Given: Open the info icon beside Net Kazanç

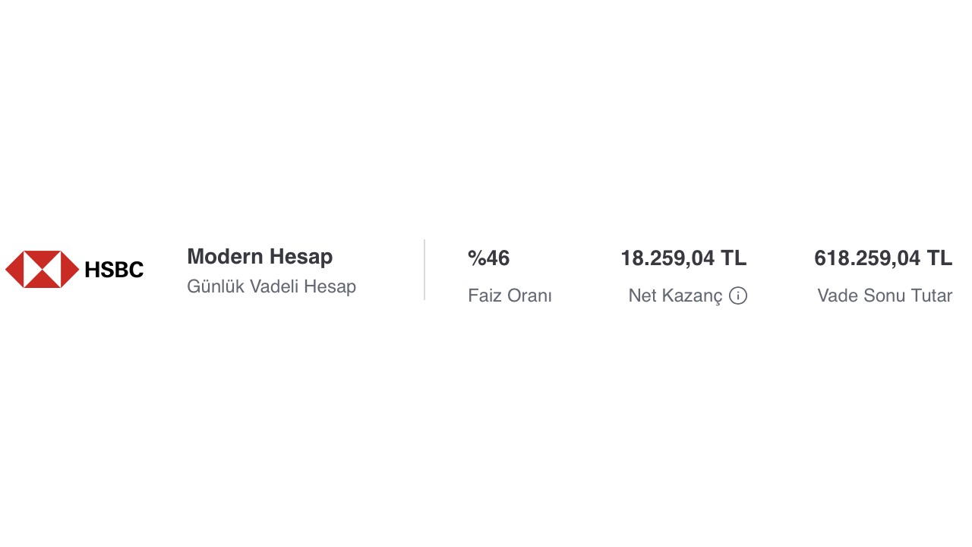Looking at the screenshot, I should click(738, 296).
